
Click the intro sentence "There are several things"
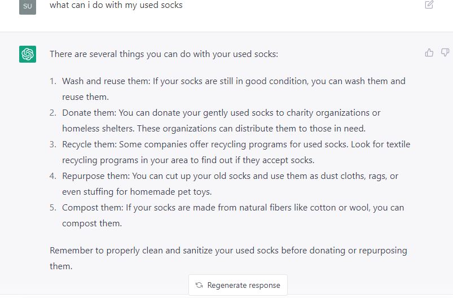tap(164, 54)
